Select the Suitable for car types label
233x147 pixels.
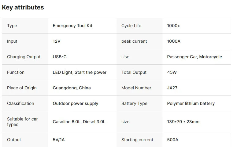[22, 122]
